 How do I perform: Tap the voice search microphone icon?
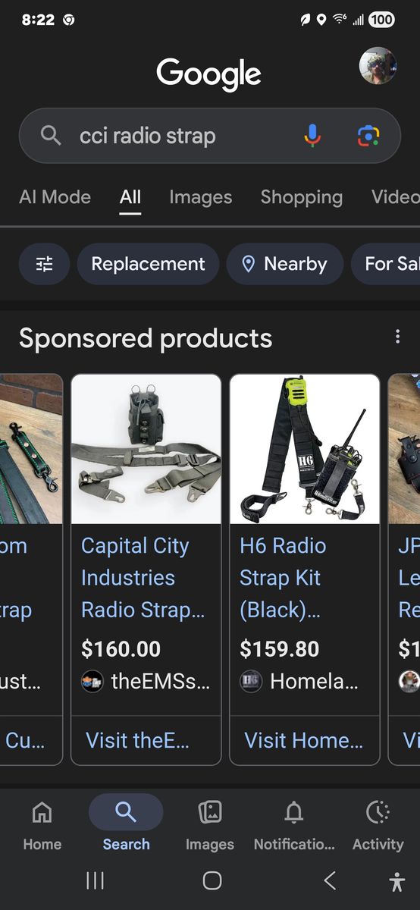pos(312,136)
